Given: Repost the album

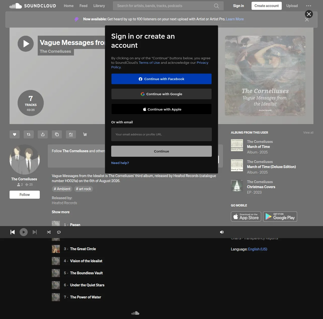Looking at the screenshot, I should point(29,134).
